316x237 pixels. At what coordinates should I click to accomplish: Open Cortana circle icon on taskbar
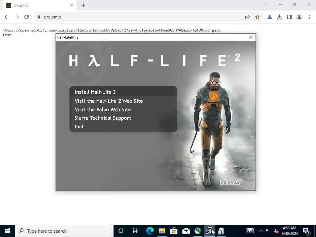coord(121,231)
